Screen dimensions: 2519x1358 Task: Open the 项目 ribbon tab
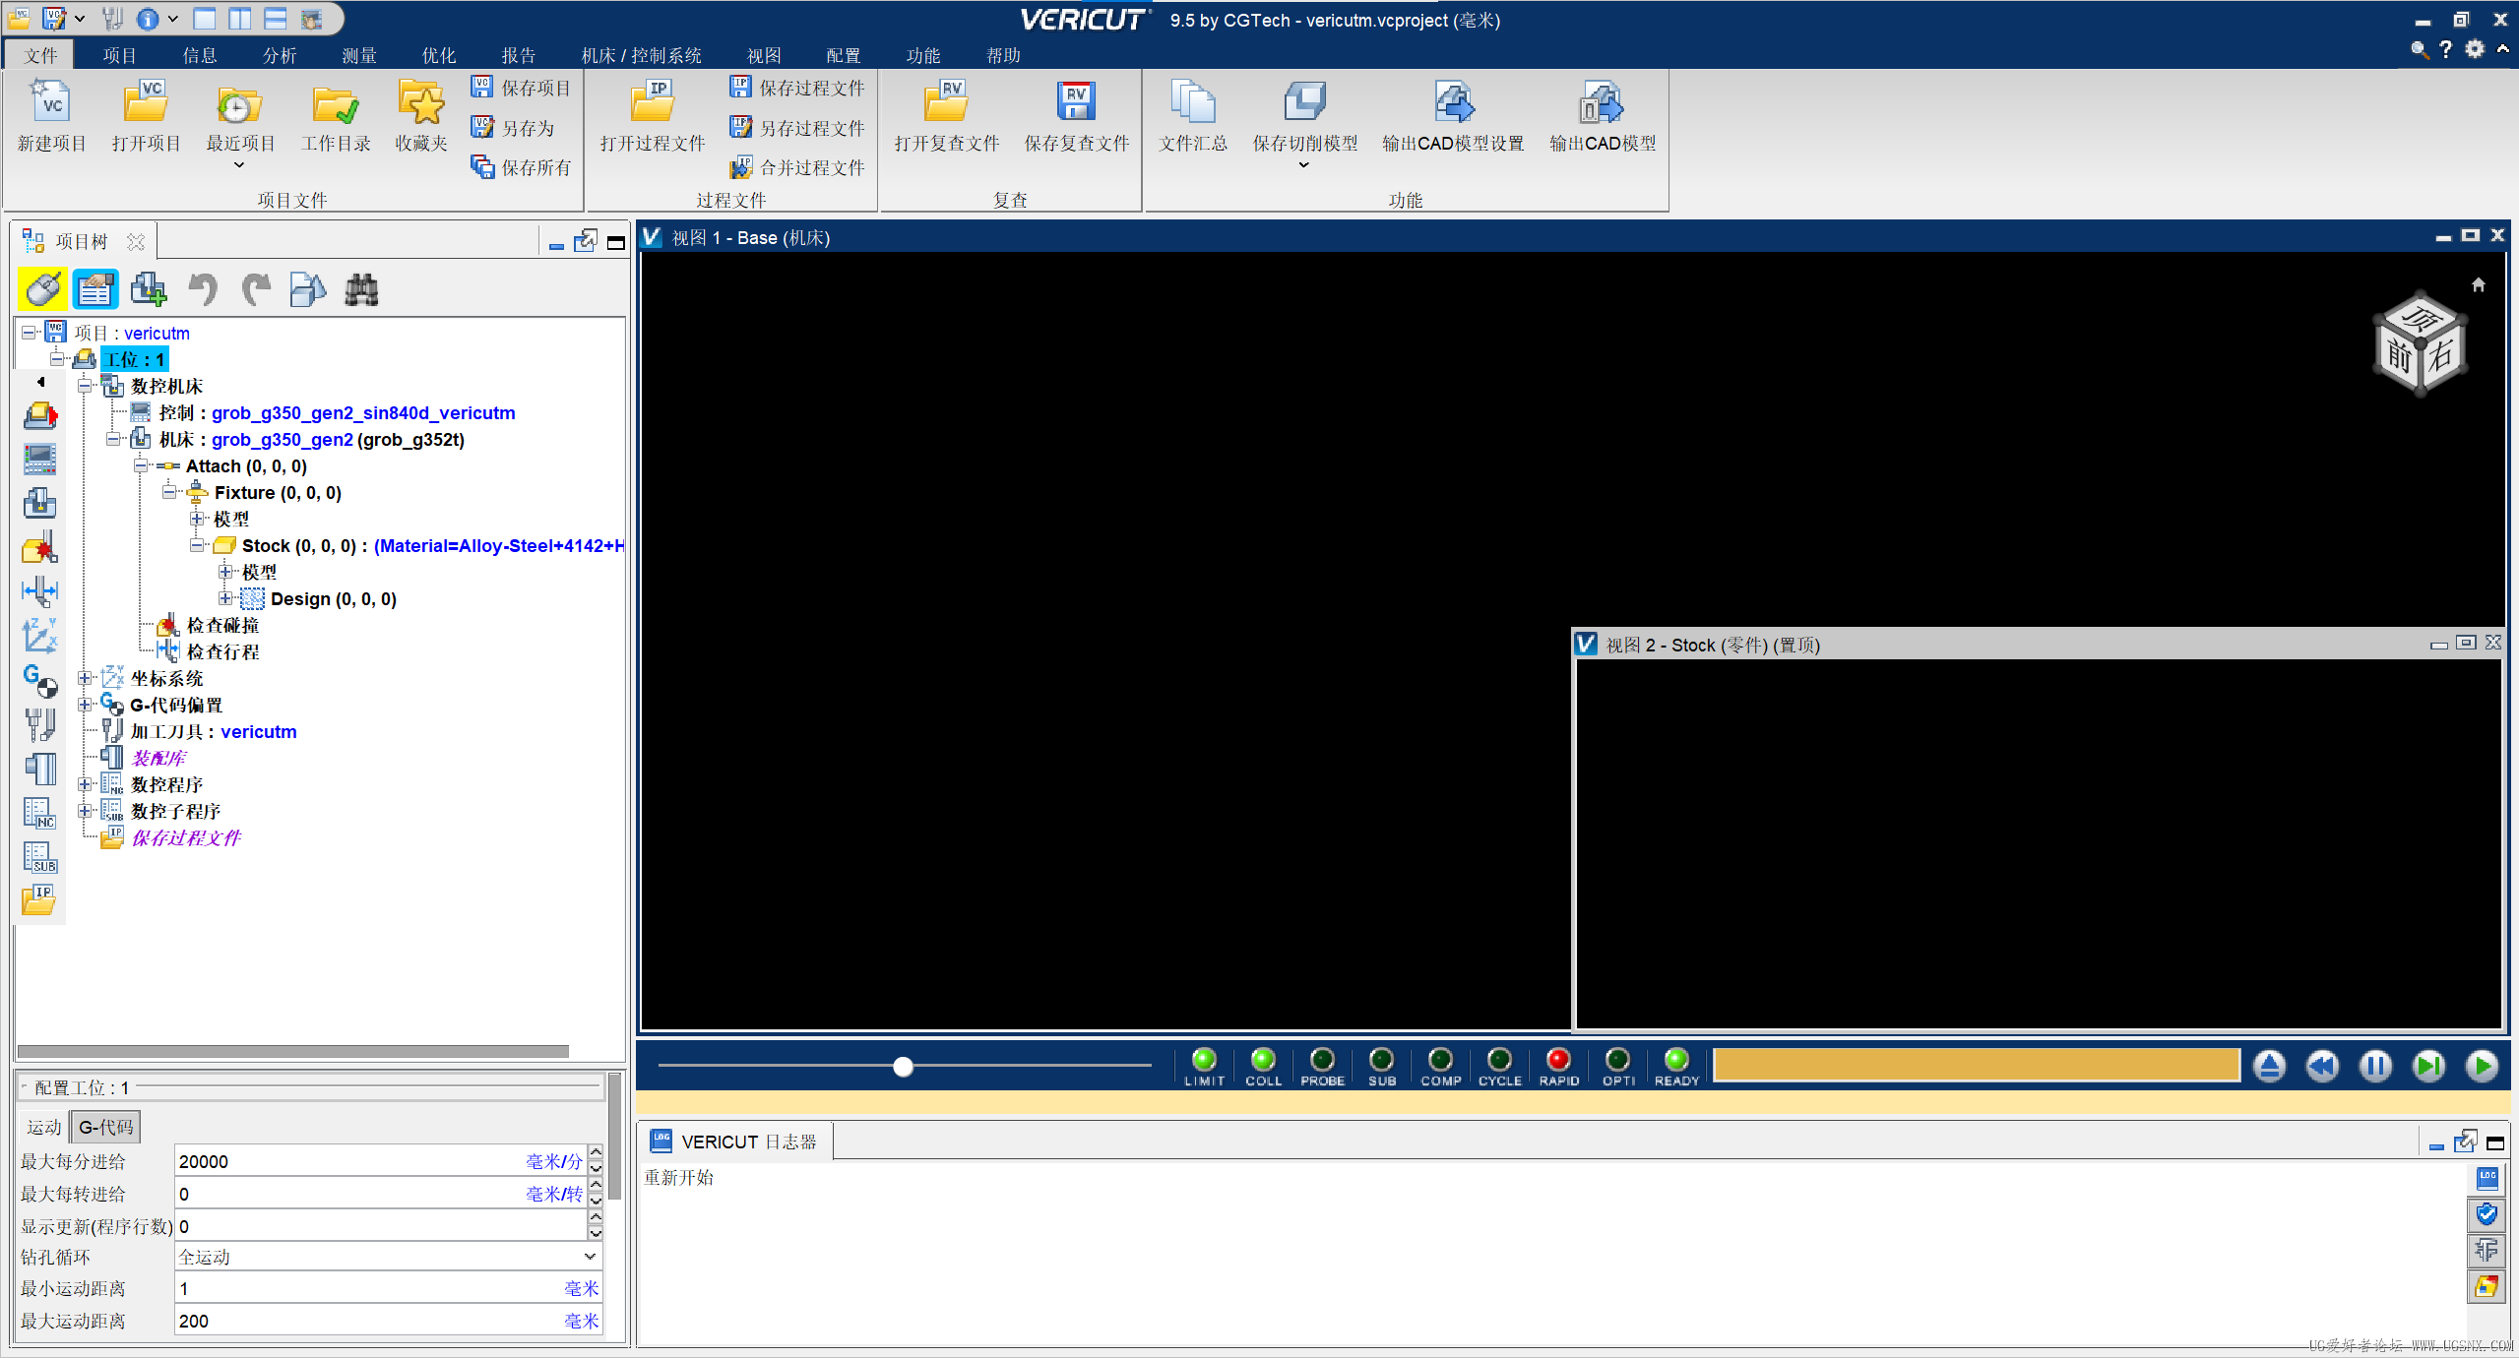pos(120,55)
